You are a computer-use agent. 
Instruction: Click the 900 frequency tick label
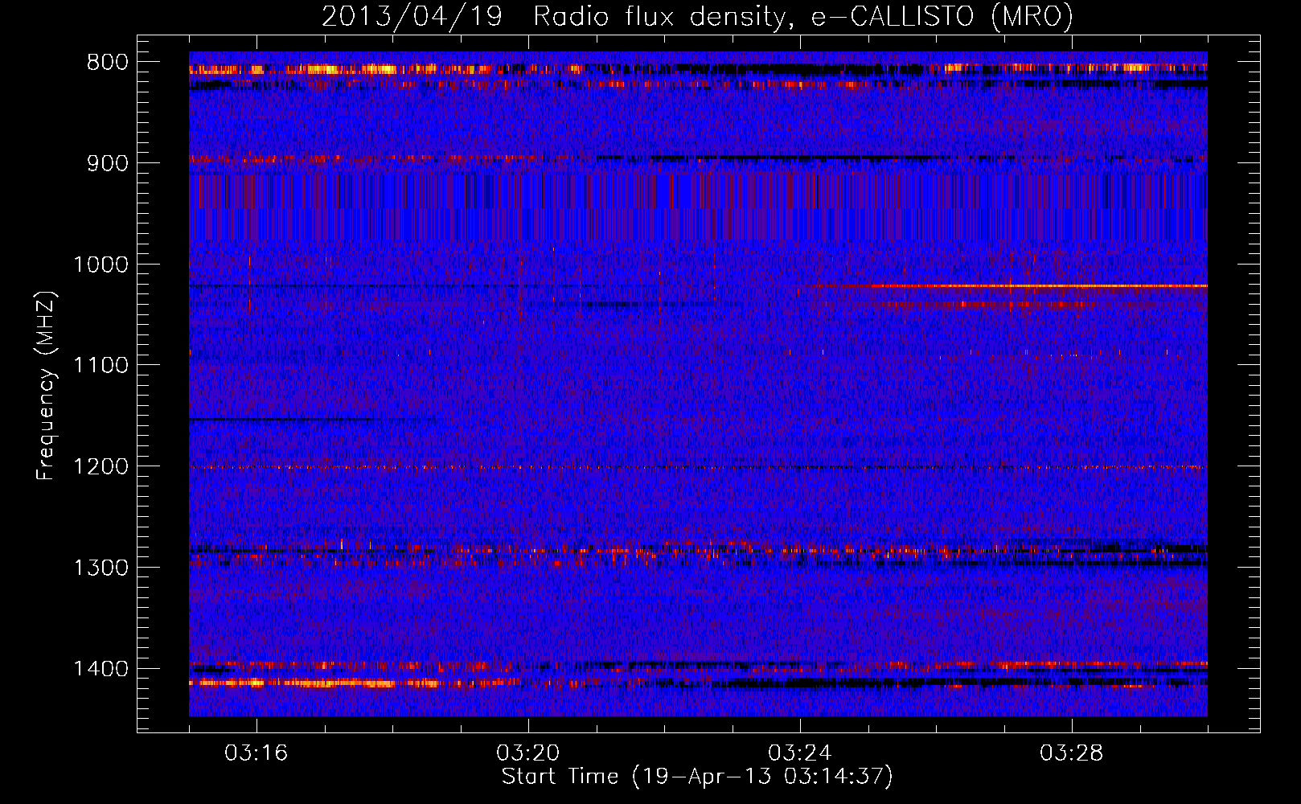(108, 163)
